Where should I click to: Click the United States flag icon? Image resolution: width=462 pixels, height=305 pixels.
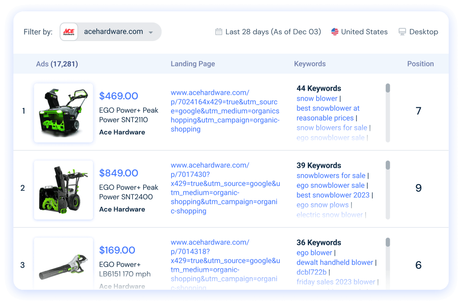point(335,32)
